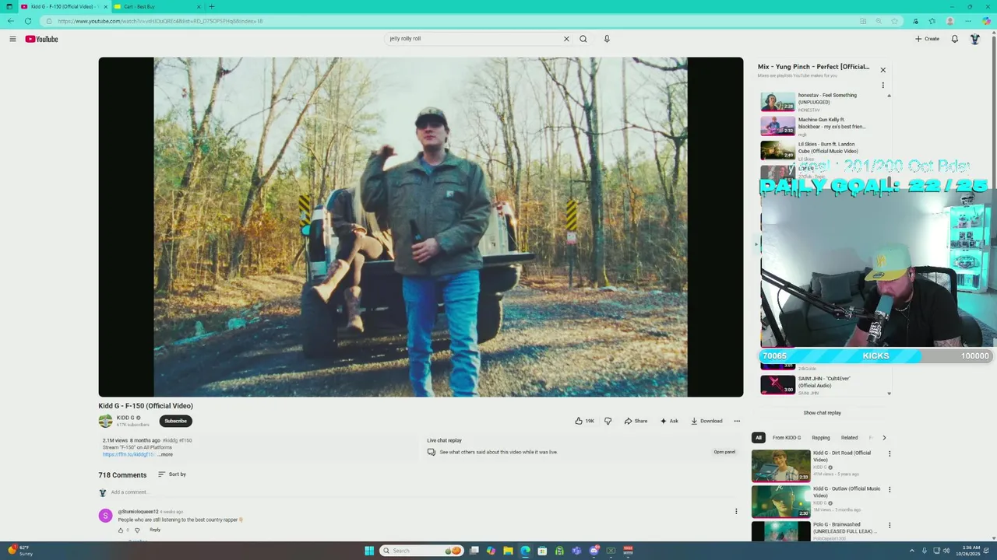The width and height of the screenshot is (997, 560).
Task: Open the live chat replay panel
Action: click(724, 452)
